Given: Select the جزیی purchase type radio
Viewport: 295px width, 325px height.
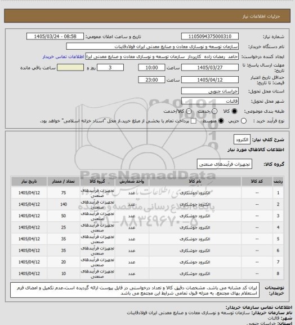Looking at the screenshot, I should 244,121.
